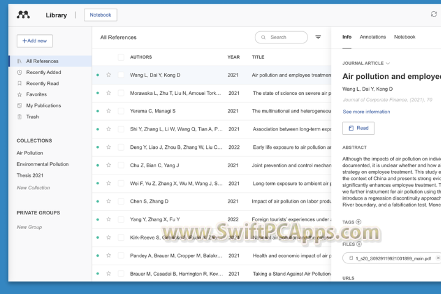Screen dimensions: 441x294
Task: Remove the attached PDF file
Action: pos(438,258)
